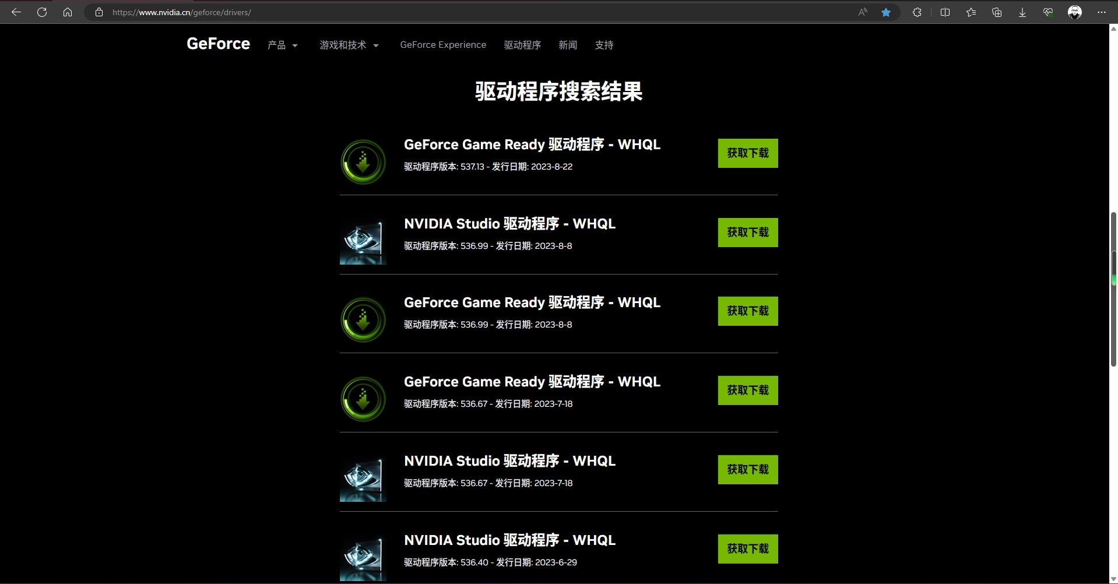Click the 驱动程序搜索结果 heading

(x=558, y=92)
